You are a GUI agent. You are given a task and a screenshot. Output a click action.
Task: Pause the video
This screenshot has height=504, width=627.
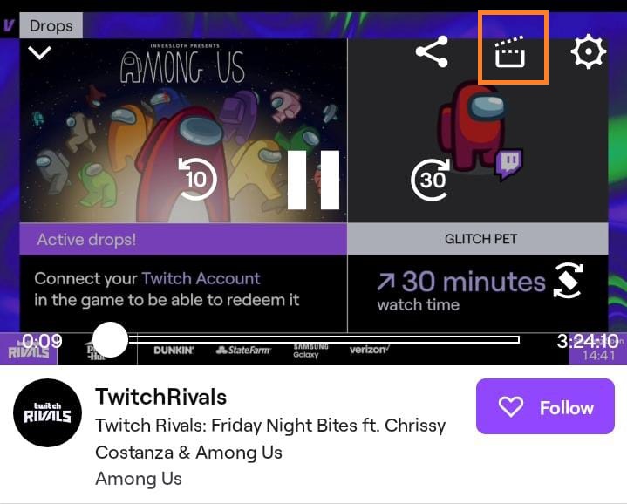pos(313,180)
